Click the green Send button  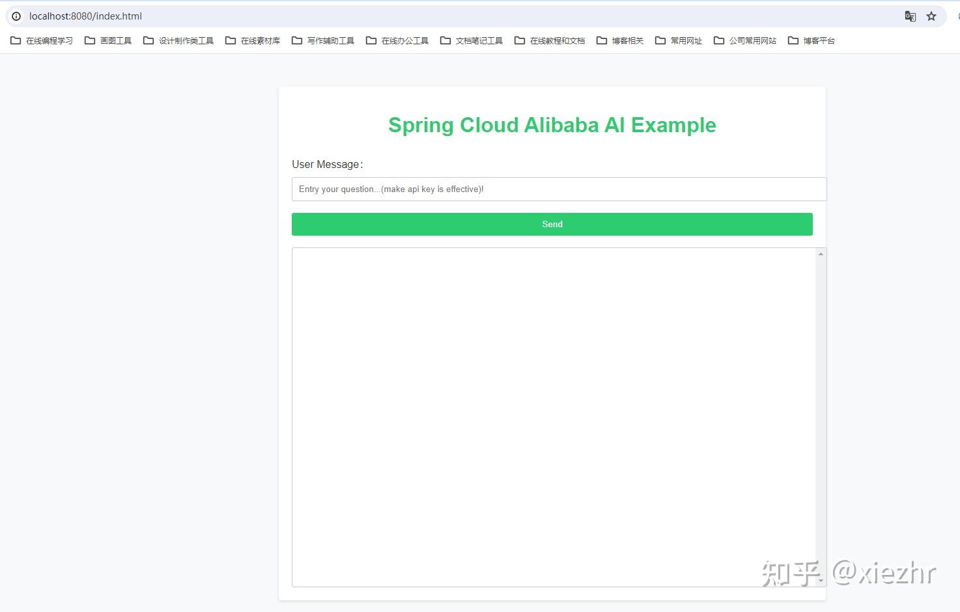(552, 224)
